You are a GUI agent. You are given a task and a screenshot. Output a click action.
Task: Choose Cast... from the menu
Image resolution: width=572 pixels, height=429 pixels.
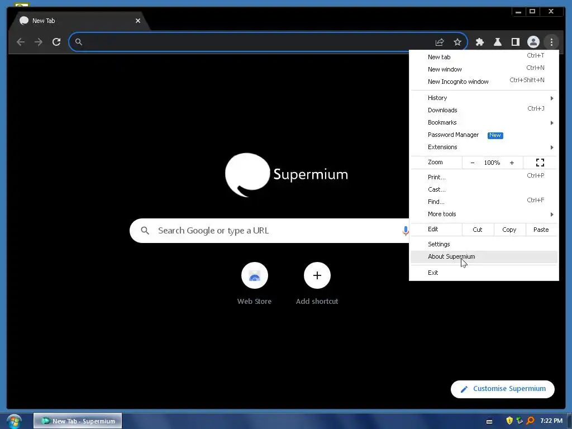click(484, 189)
